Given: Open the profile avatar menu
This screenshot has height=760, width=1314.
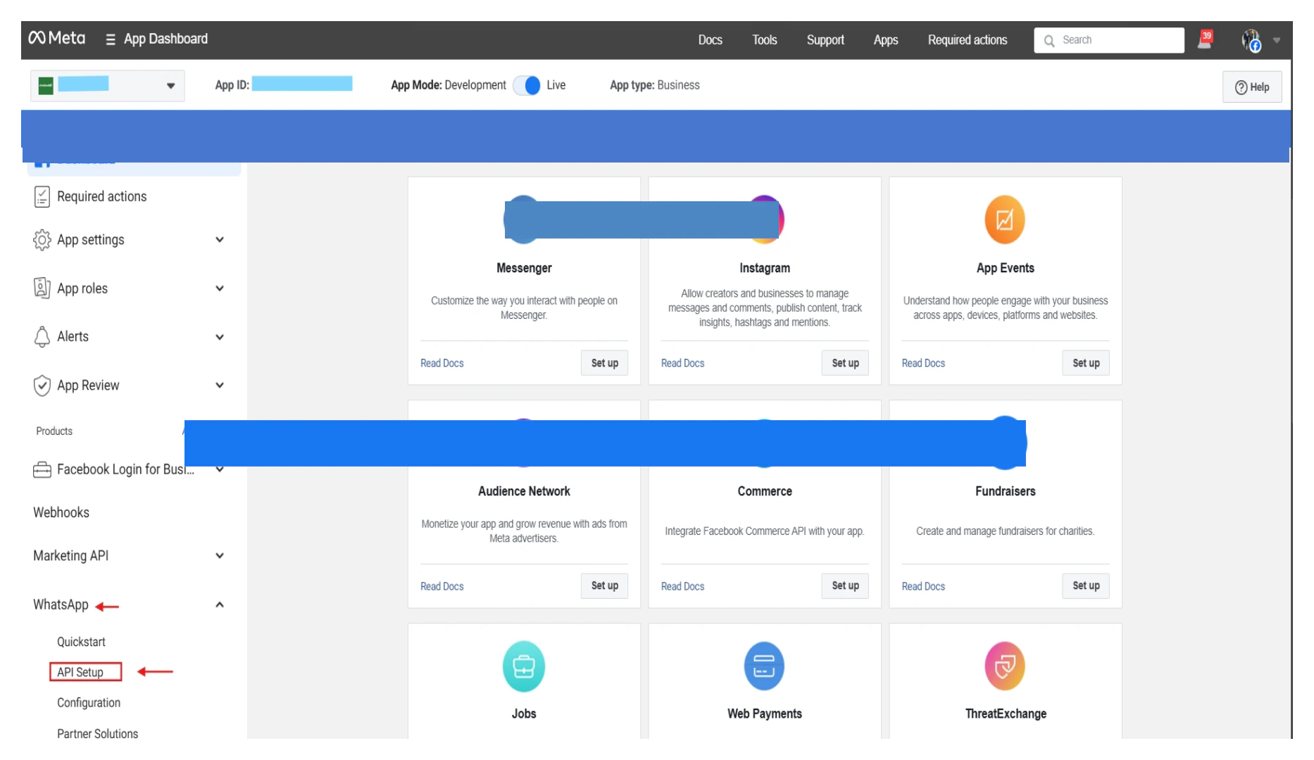Looking at the screenshot, I should pyautogui.click(x=1251, y=40).
